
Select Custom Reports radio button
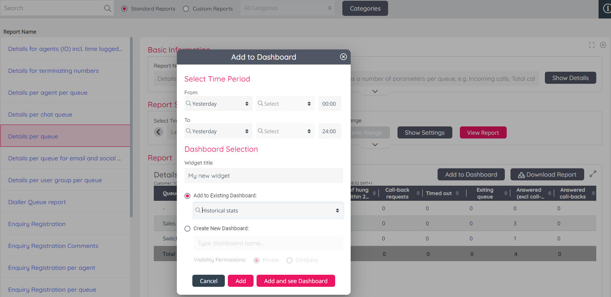tap(186, 9)
